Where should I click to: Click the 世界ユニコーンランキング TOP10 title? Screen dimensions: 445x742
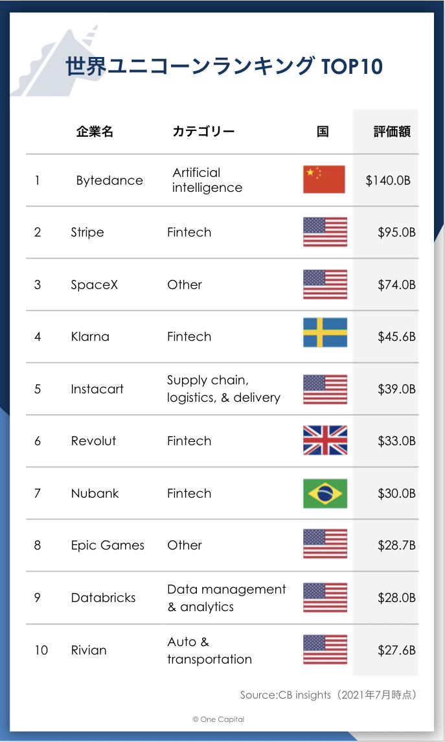tap(224, 66)
